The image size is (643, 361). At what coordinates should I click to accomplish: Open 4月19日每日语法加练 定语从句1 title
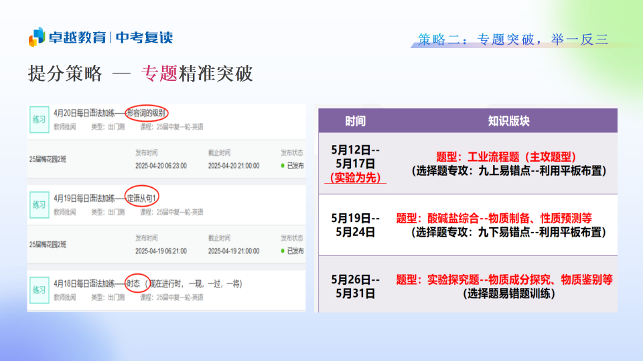pos(105,199)
